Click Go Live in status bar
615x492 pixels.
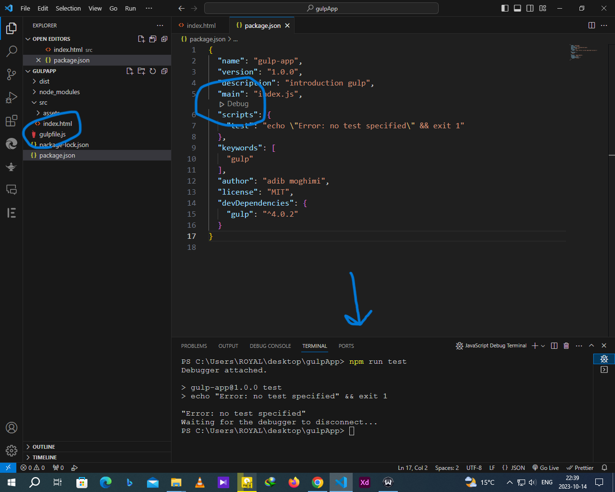(x=545, y=467)
